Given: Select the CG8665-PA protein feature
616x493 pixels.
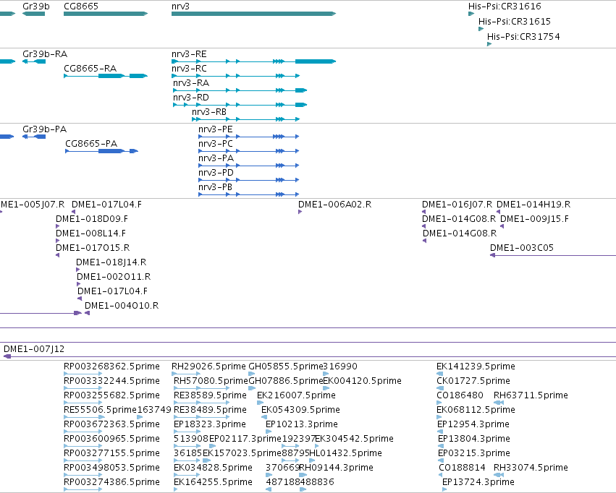Looking at the screenshot, I should [91, 144].
